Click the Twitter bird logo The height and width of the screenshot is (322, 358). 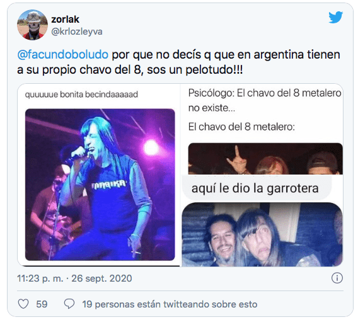[x=335, y=17]
